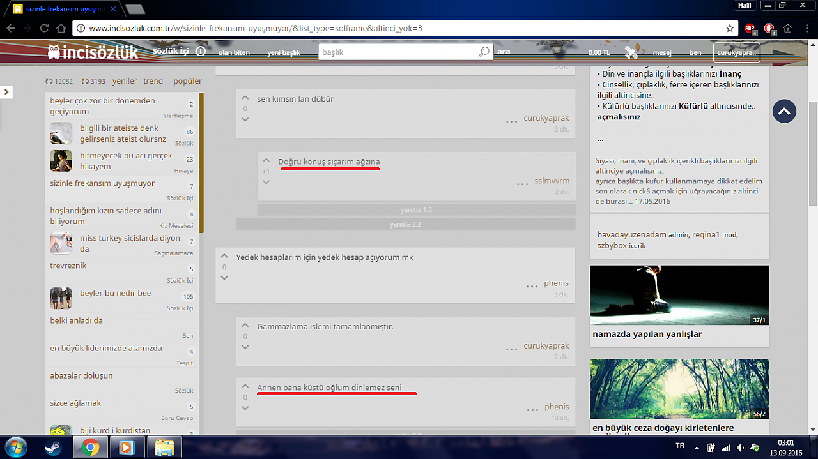Open Steam from the taskbar
Viewport: 818px width, 459px height.
pos(54,448)
